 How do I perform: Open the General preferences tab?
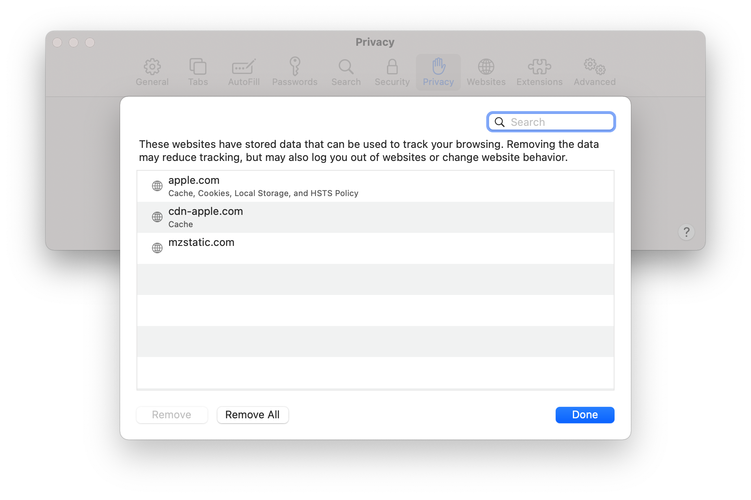click(152, 72)
